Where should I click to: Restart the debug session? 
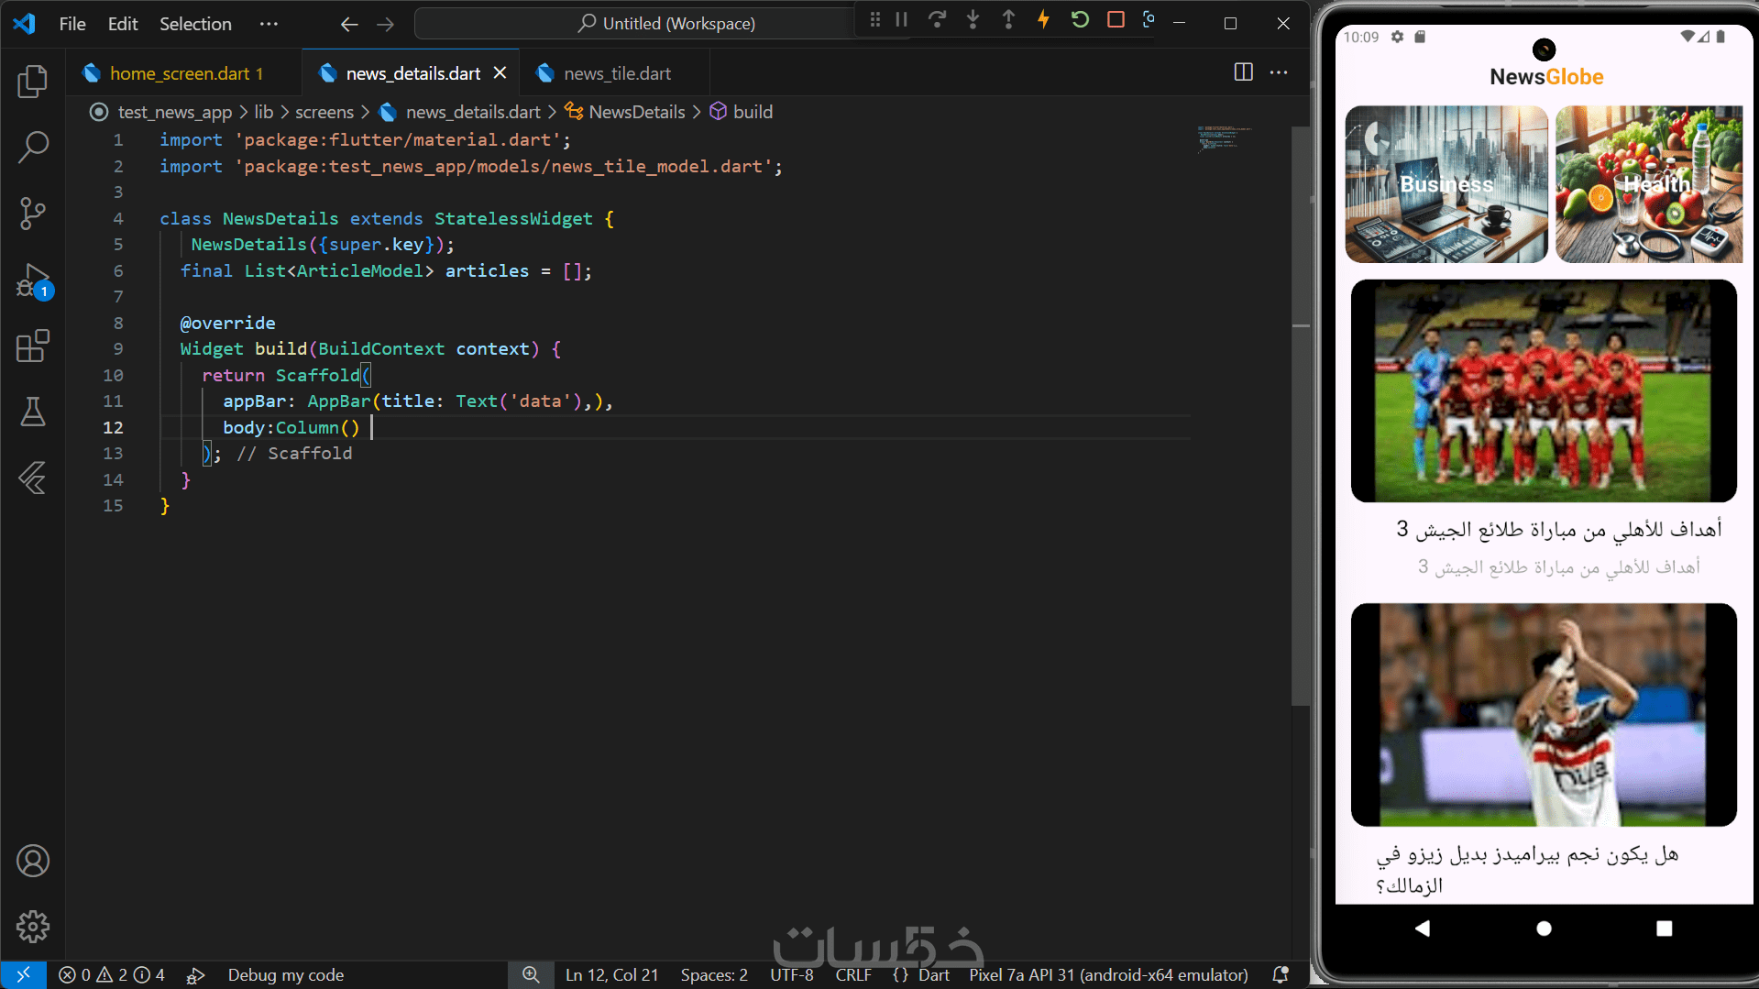(1080, 19)
